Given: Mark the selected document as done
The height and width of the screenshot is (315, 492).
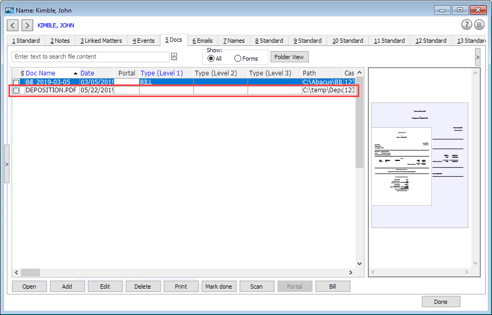Looking at the screenshot, I should (219, 286).
